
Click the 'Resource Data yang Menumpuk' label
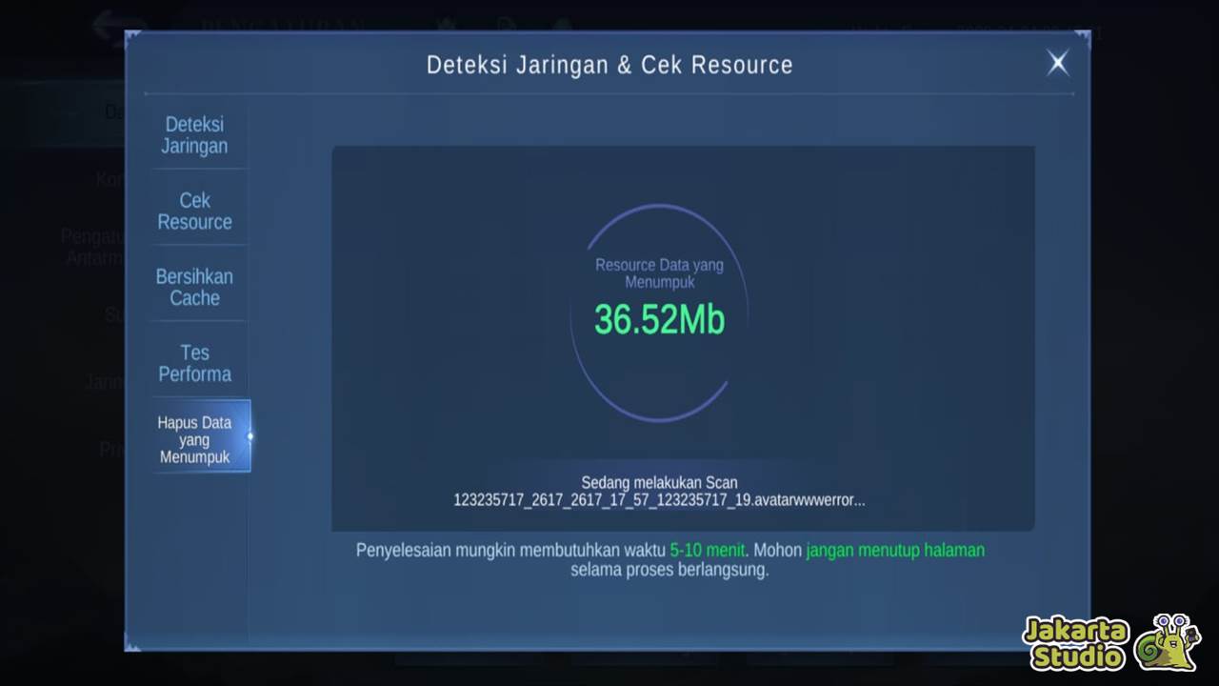pos(659,273)
